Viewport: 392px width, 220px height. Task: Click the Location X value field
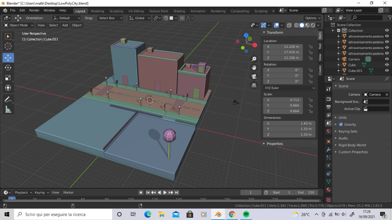(x=283, y=47)
